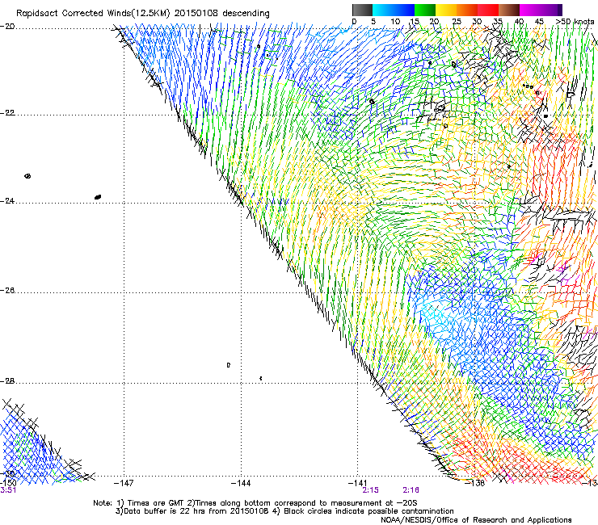Click the magenta 40–45 knots legend segment
This screenshot has height=525, width=598.
point(530,10)
